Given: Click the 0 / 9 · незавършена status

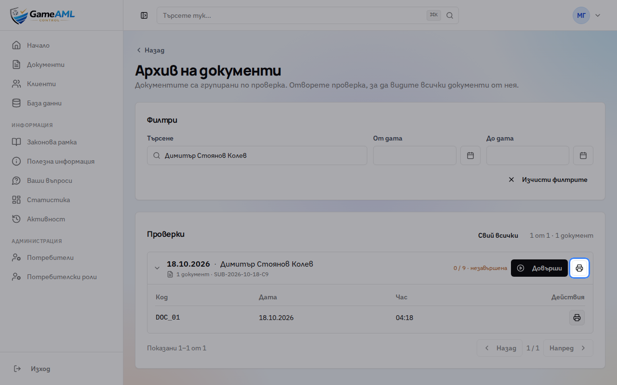Looking at the screenshot, I should (x=480, y=268).
